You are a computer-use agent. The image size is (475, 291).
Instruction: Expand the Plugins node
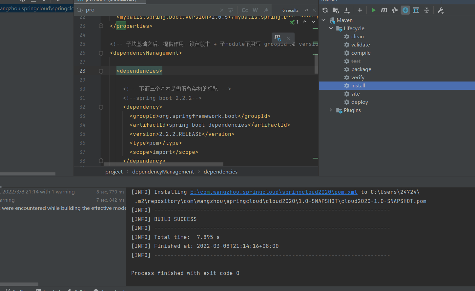[331, 110]
